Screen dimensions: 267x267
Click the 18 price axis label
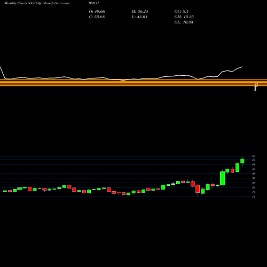click(x=254, y=192)
